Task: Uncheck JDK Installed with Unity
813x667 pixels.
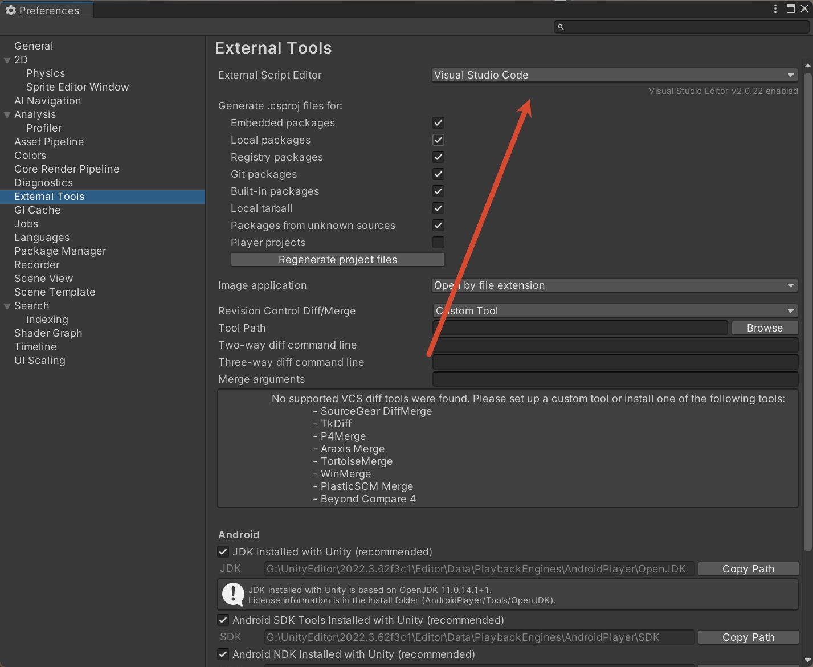Action: (223, 551)
